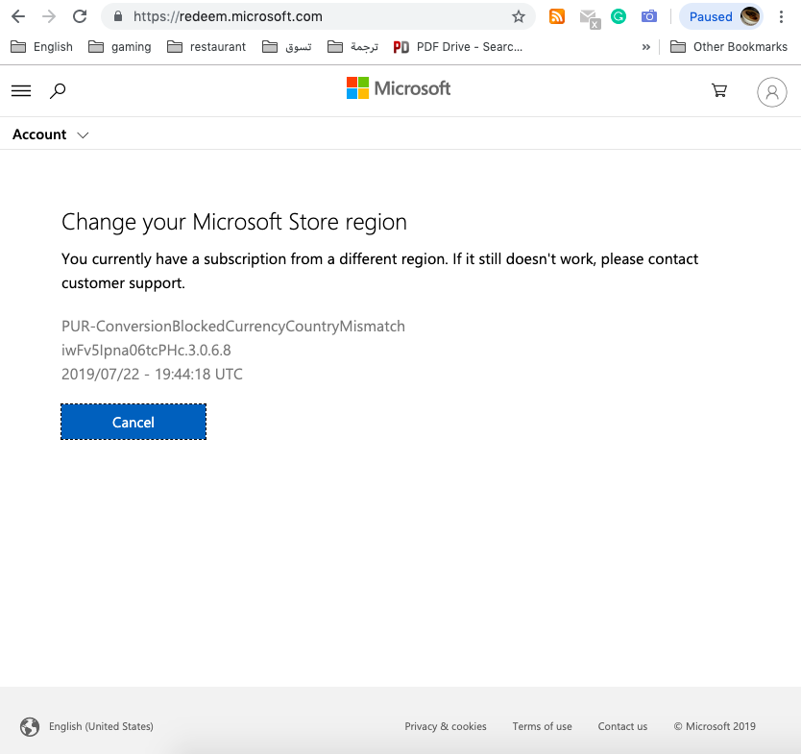Click the heading Change your Microsoft Store region
This screenshot has width=801, height=754.
click(234, 222)
